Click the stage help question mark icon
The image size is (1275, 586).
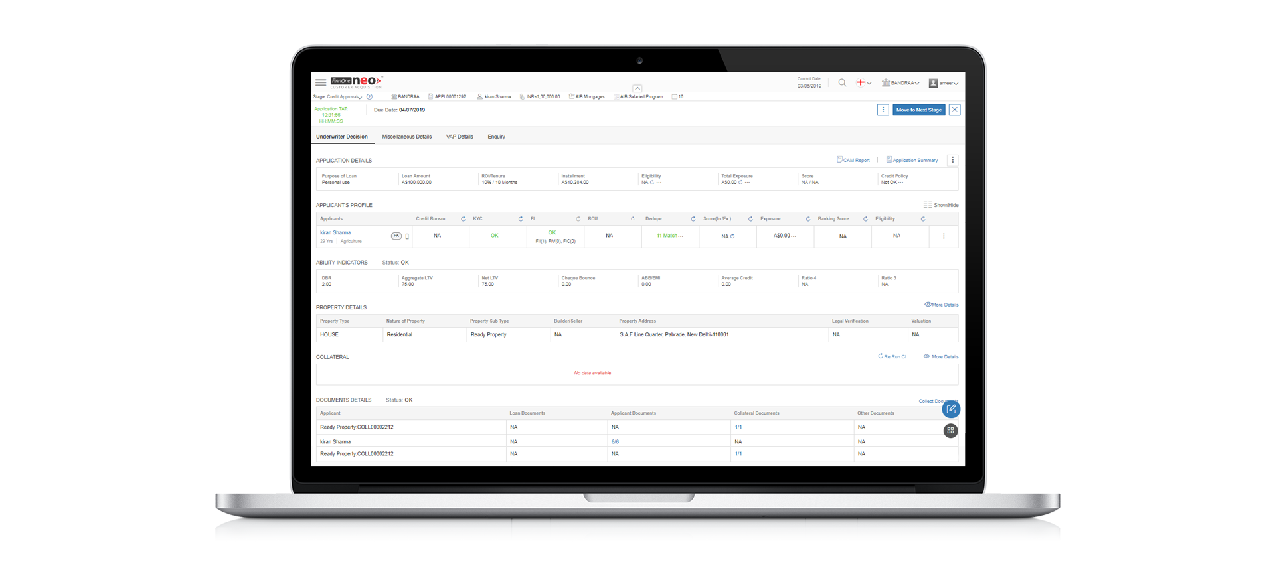pyautogui.click(x=370, y=97)
